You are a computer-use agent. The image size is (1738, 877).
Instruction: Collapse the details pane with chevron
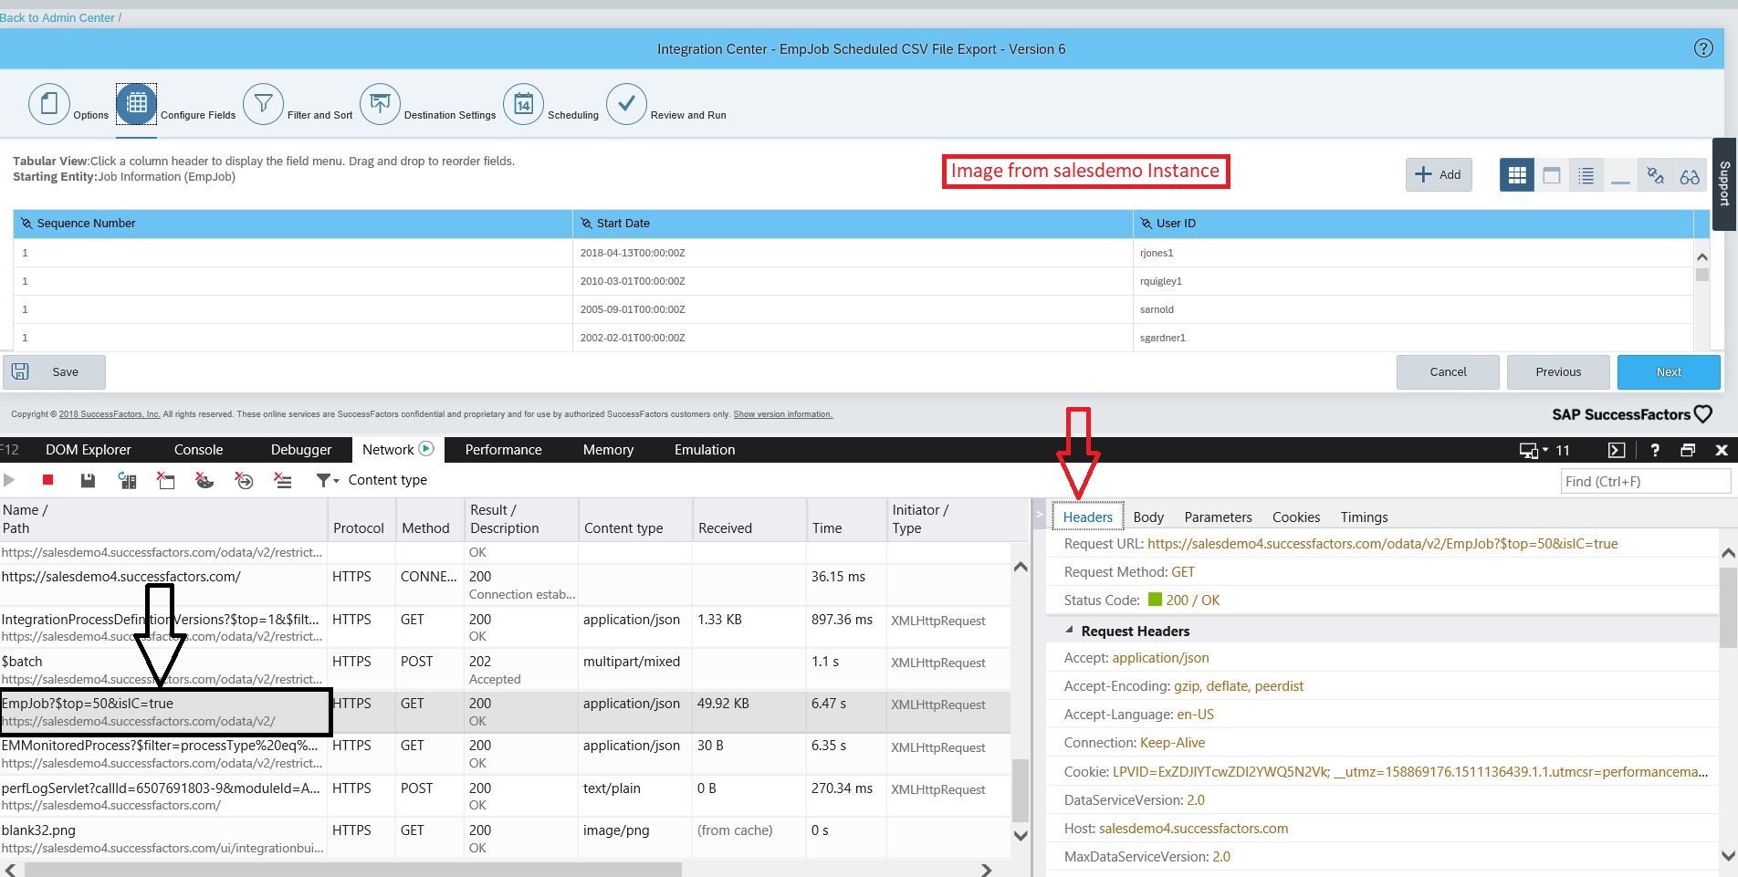pos(1039,515)
